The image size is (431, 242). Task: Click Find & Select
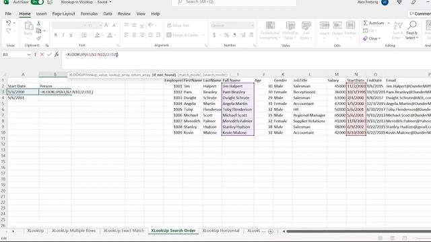pos(411,30)
